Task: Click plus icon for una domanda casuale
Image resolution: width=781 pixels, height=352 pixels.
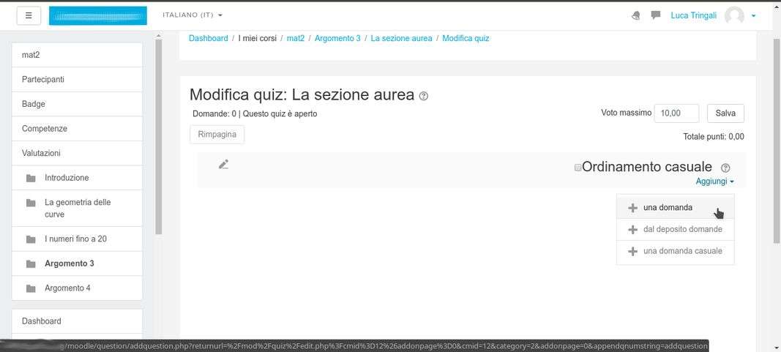Action: coord(632,252)
